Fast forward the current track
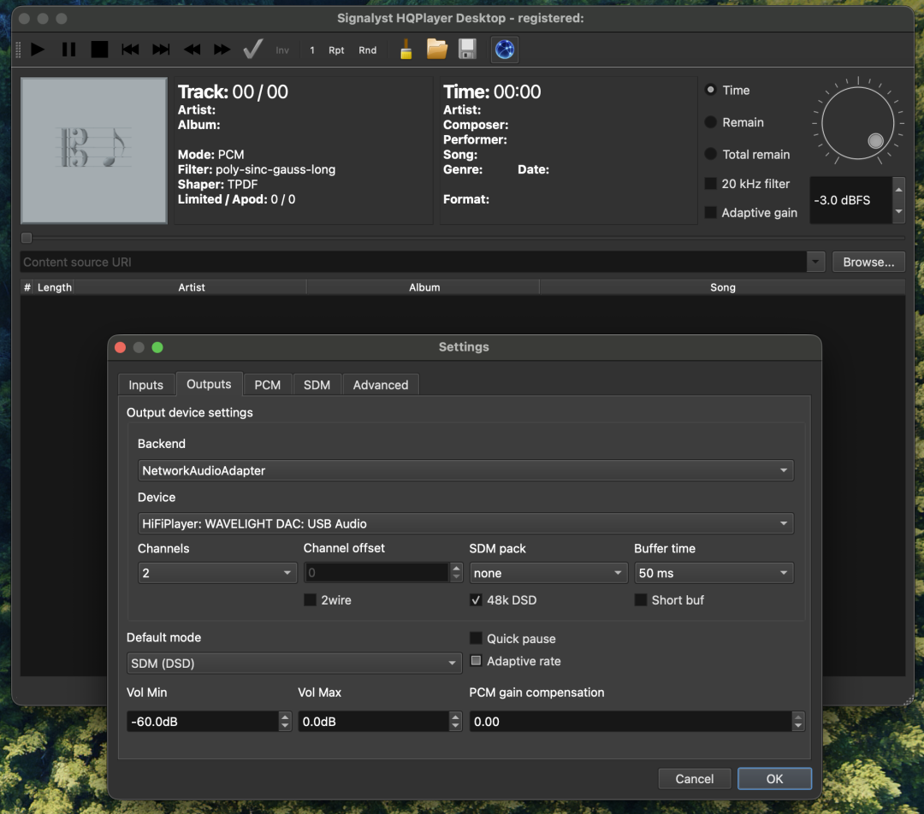 tap(222, 50)
